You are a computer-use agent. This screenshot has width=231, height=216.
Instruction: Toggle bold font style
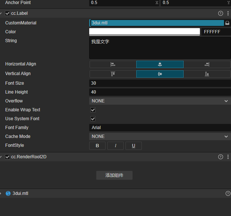pos(97,146)
